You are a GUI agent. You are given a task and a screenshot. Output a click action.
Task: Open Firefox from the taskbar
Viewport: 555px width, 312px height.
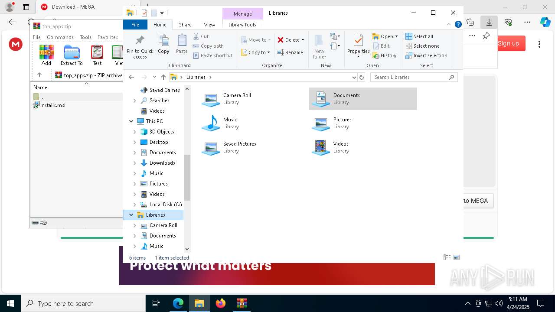click(221, 303)
